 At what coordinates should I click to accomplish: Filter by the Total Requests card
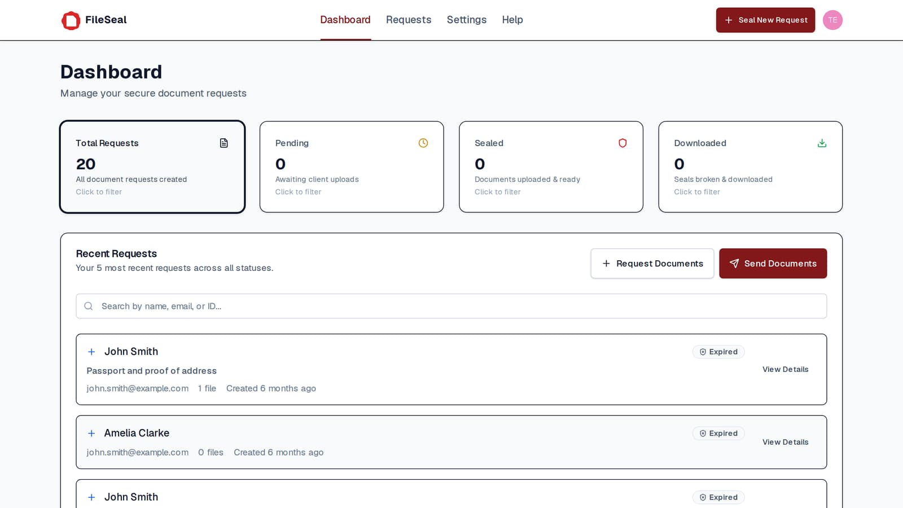[152, 167]
